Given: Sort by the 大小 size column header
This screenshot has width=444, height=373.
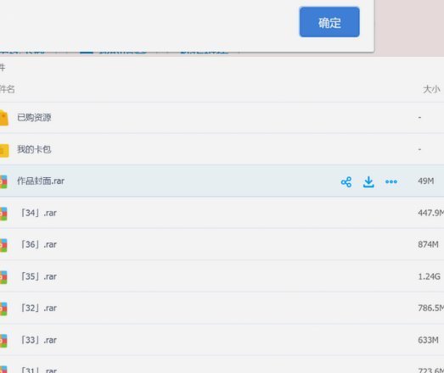Looking at the screenshot, I should coord(431,89).
